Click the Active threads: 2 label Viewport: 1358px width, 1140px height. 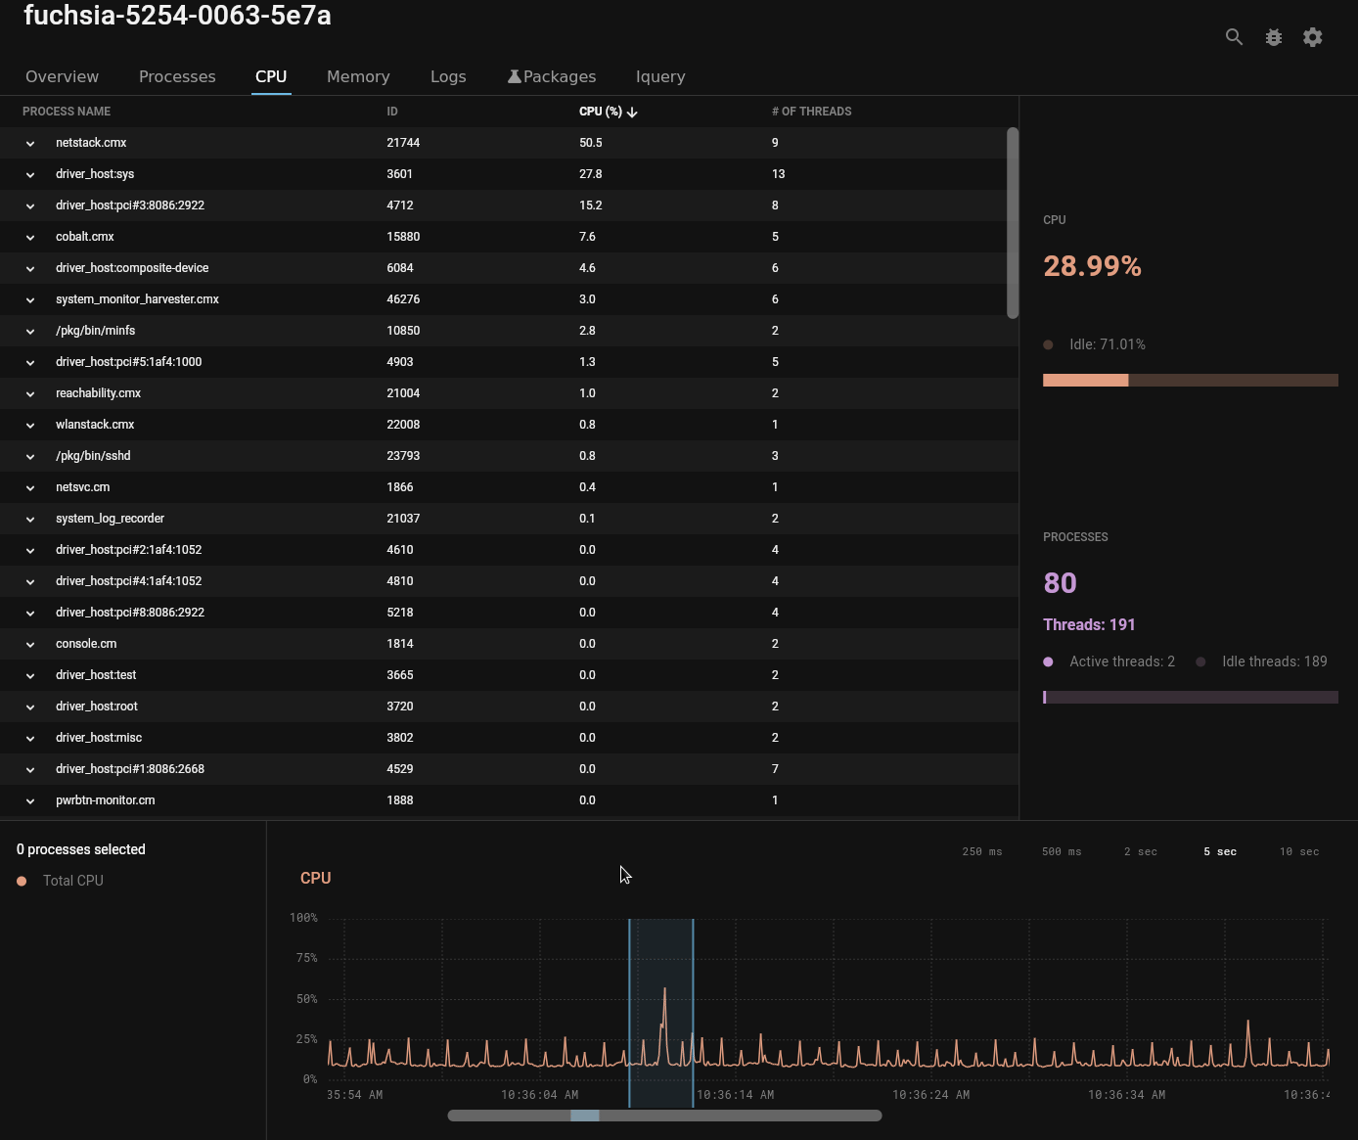tap(1122, 661)
